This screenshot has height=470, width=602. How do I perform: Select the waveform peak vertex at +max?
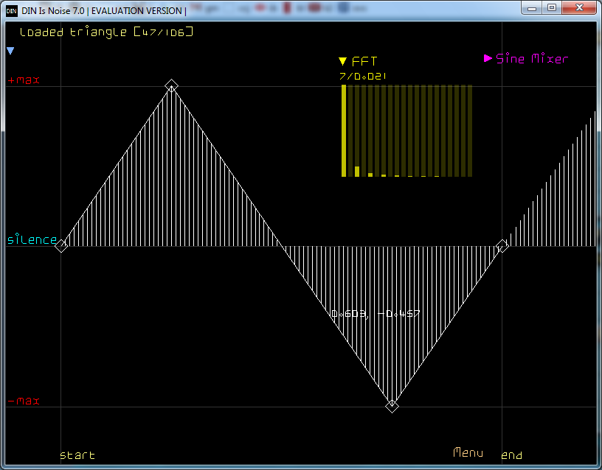click(171, 86)
